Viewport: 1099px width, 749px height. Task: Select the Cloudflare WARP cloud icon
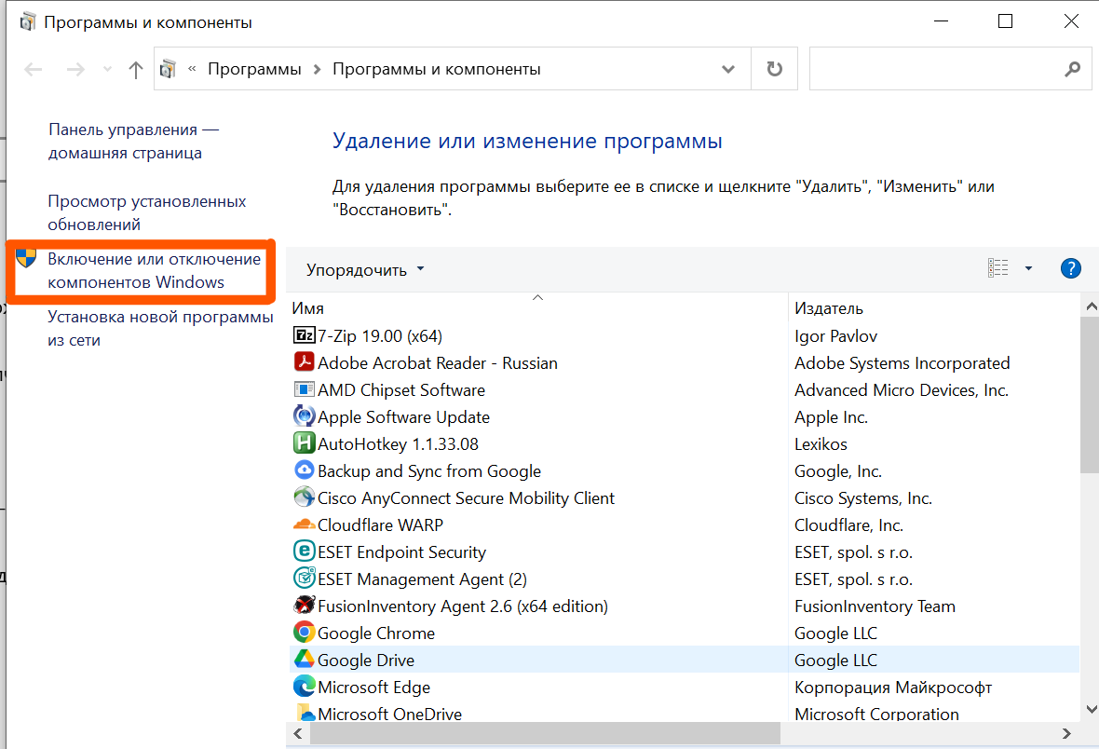click(304, 524)
